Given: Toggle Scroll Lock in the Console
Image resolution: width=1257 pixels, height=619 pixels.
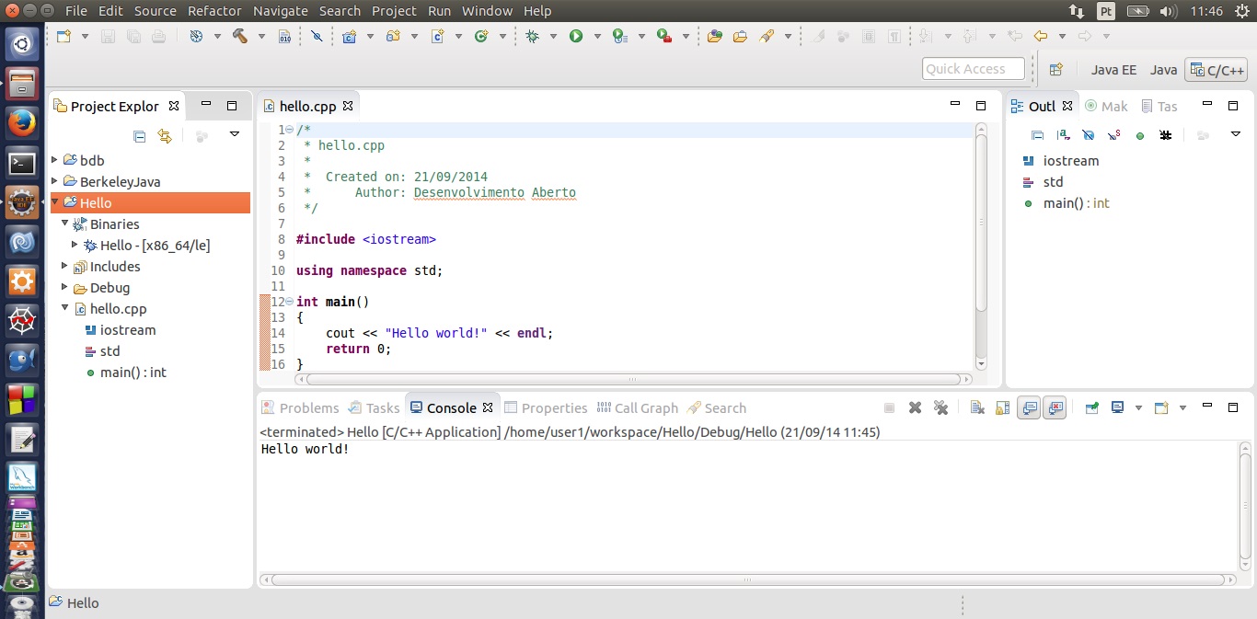Looking at the screenshot, I should 1003,408.
